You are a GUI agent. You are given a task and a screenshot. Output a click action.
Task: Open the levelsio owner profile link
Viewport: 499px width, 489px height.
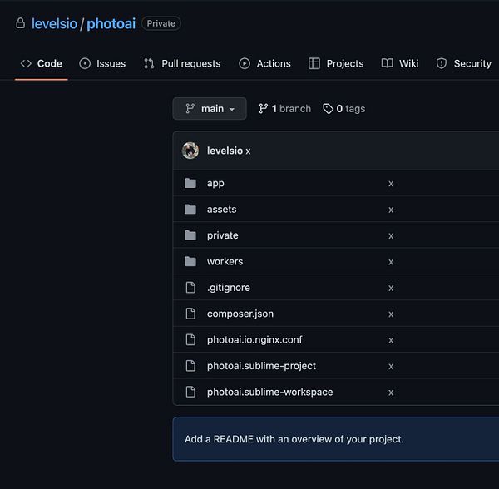pos(54,23)
